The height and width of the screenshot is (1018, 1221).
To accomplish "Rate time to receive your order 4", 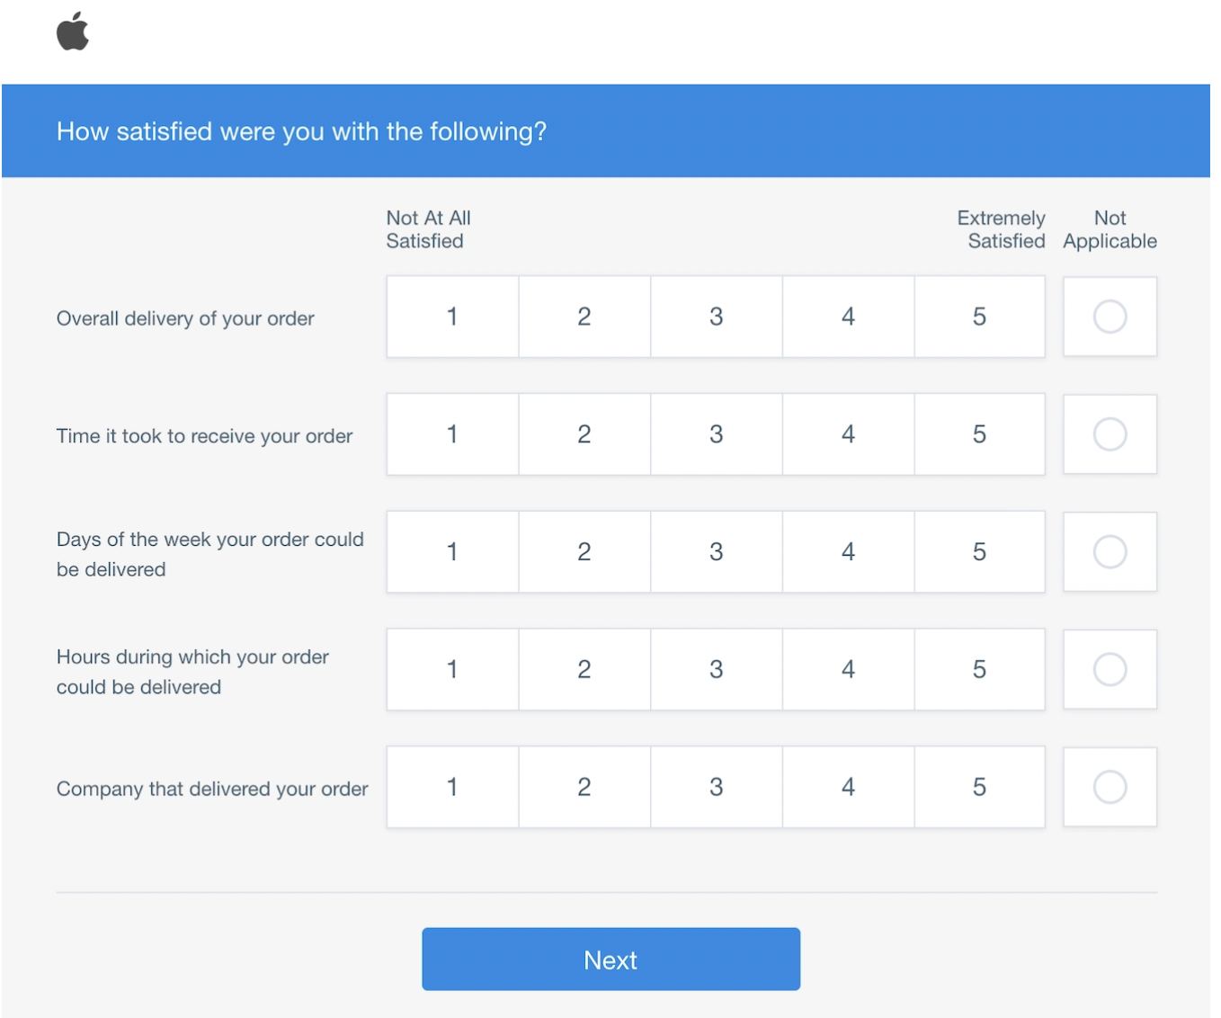I will click(x=848, y=434).
